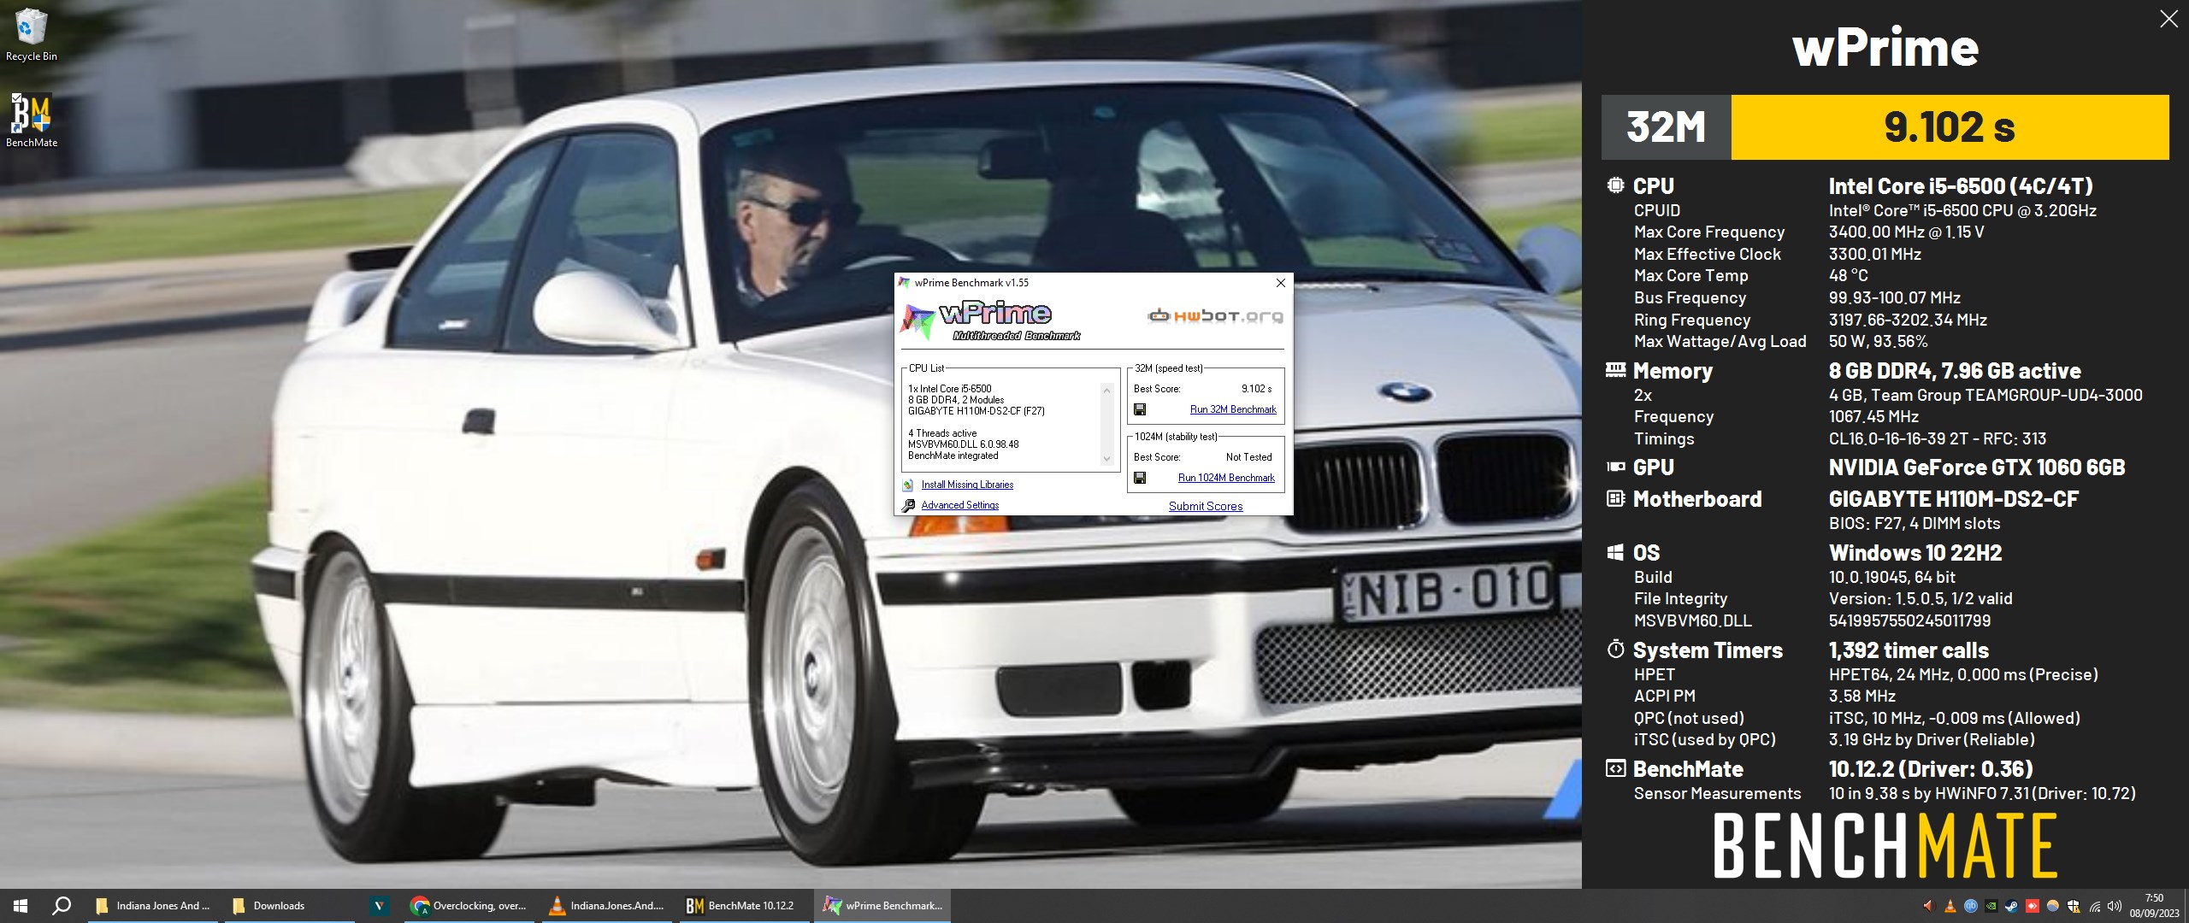
Task: Click 'NVIDIA GeForce GTX 1060 6GB' text
Action: (x=1977, y=467)
